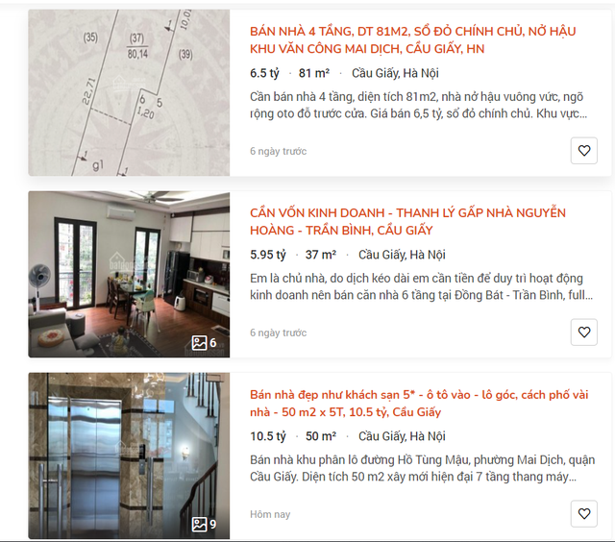The image size is (615, 542).
Task: Open the photo gallery icon showing 6 images
Action: pos(204,343)
